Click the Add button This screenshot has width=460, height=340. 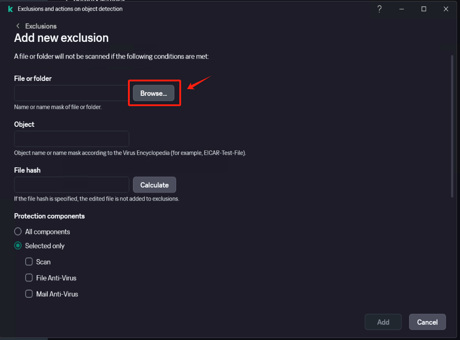click(x=383, y=322)
